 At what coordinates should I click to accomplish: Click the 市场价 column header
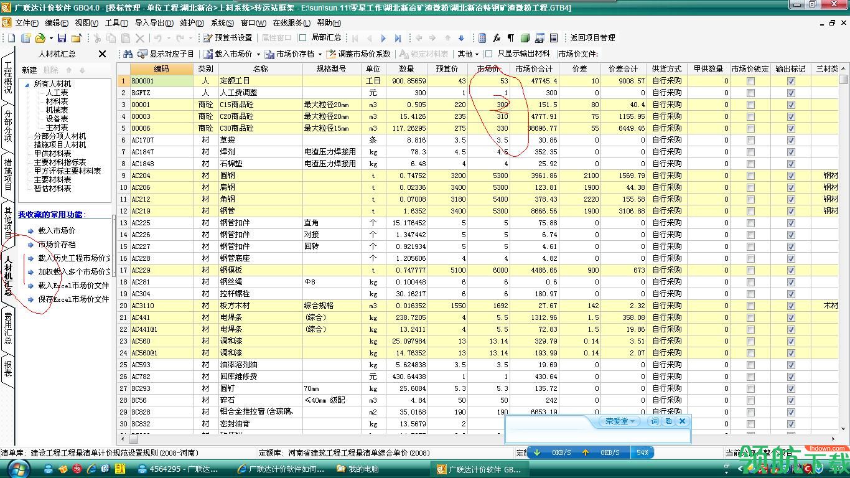click(x=488, y=69)
